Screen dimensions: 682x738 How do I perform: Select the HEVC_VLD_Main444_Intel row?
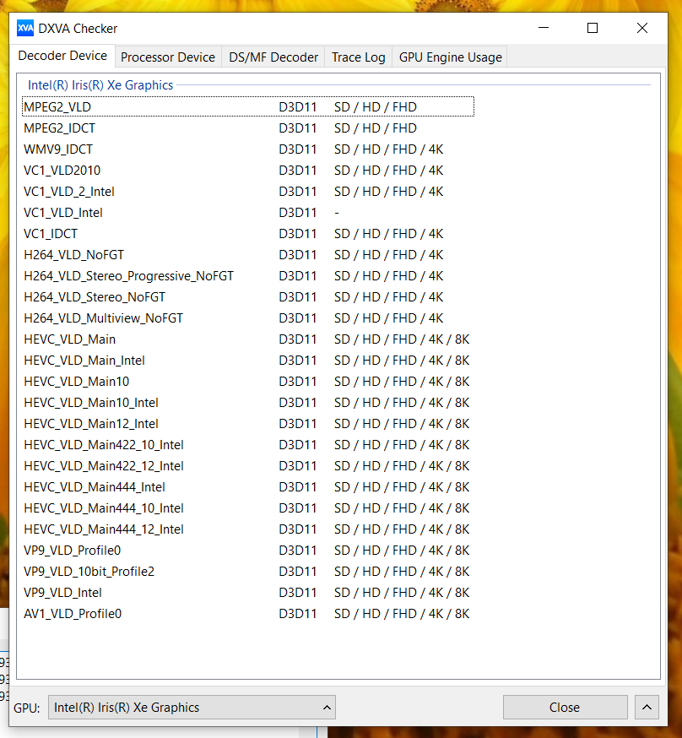(x=248, y=487)
